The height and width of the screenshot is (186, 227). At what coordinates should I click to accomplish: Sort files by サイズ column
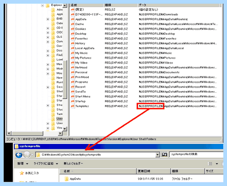coord(214,171)
